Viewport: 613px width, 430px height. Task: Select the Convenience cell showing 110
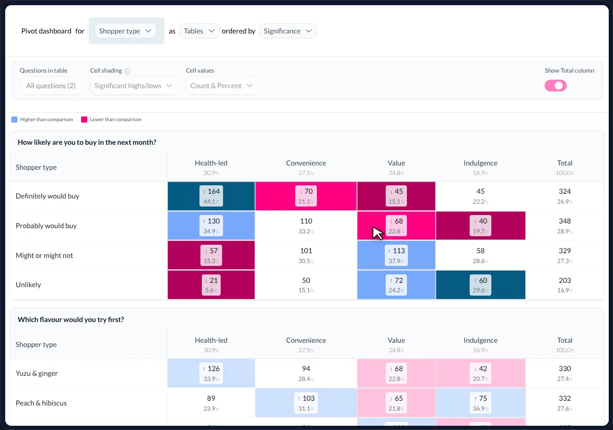pos(306,226)
